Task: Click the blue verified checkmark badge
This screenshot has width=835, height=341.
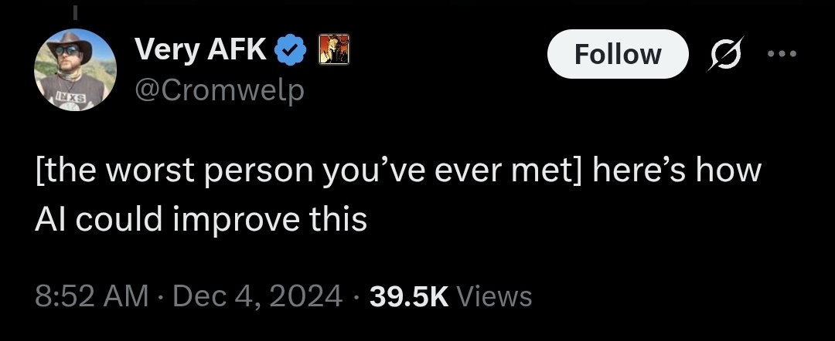Action: tap(290, 50)
